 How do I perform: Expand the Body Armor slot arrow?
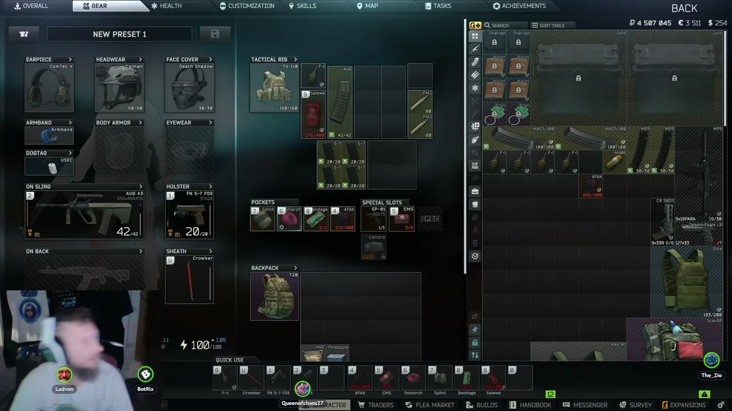(x=141, y=123)
